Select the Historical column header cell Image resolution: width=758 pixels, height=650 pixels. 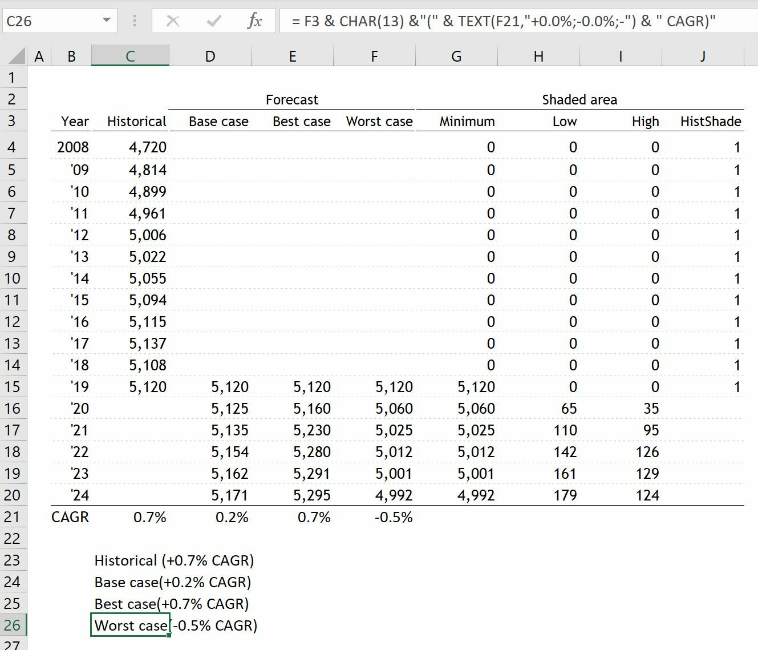pyautogui.click(x=136, y=121)
